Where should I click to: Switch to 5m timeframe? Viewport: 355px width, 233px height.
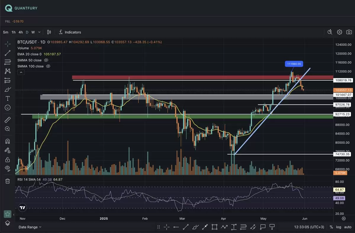tap(6, 32)
